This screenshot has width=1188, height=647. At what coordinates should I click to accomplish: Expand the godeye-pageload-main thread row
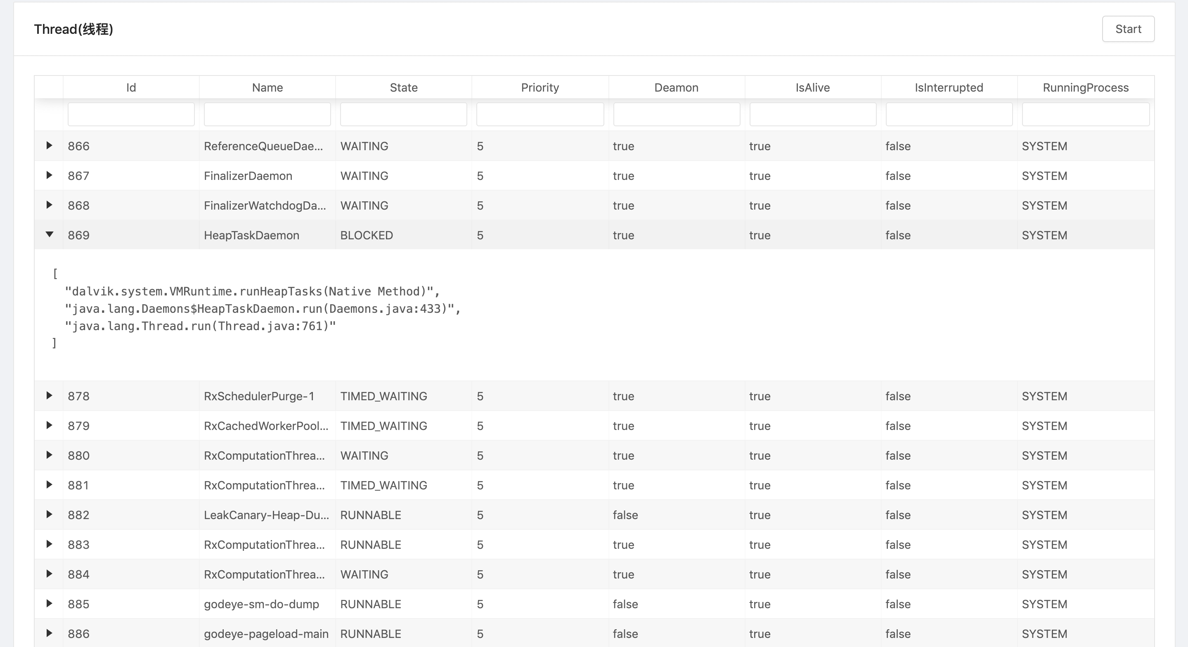[x=50, y=634]
